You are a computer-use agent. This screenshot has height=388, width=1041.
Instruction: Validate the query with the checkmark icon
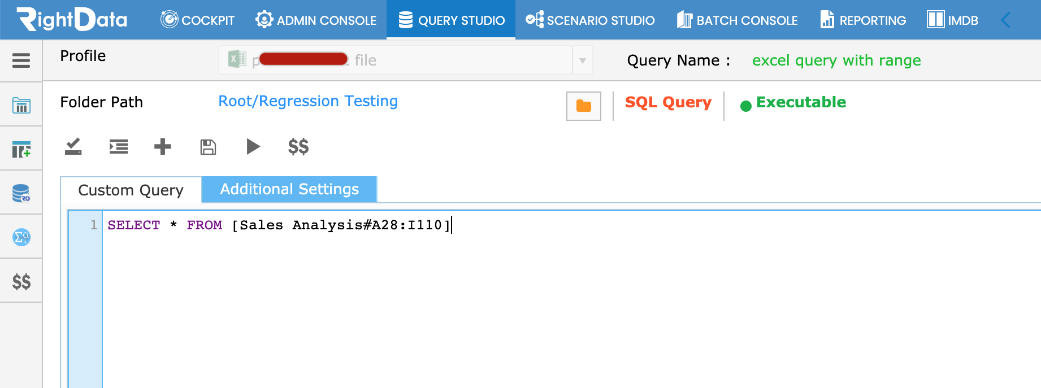(73, 147)
